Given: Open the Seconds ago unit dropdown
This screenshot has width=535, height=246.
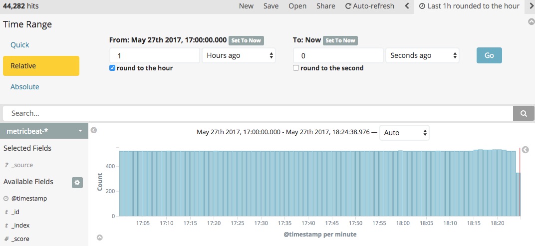Looking at the screenshot, I should [x=422, y=55].
